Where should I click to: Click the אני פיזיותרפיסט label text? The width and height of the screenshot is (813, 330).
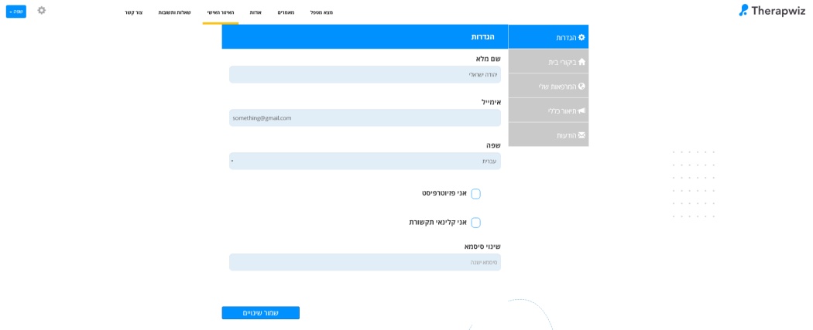pos(444,193)
